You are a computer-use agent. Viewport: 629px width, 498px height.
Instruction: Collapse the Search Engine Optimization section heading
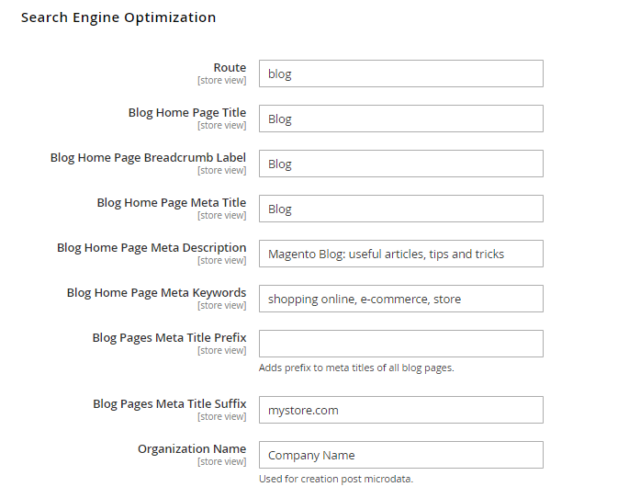pos(118,17)
